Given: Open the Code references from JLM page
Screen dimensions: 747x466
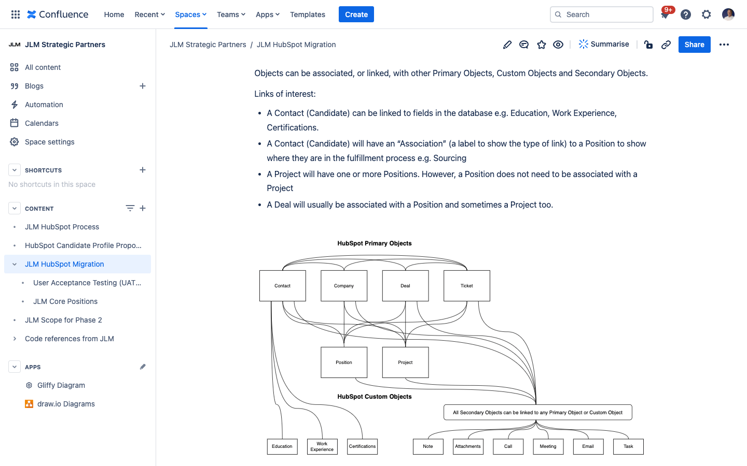Looking at the screenshot, I should coord(70,339).
